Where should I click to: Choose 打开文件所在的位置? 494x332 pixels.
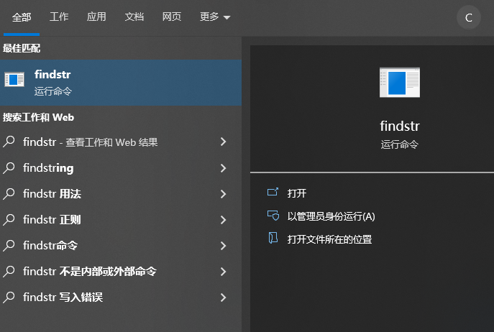pyautogui.click(x=329, y=239)
